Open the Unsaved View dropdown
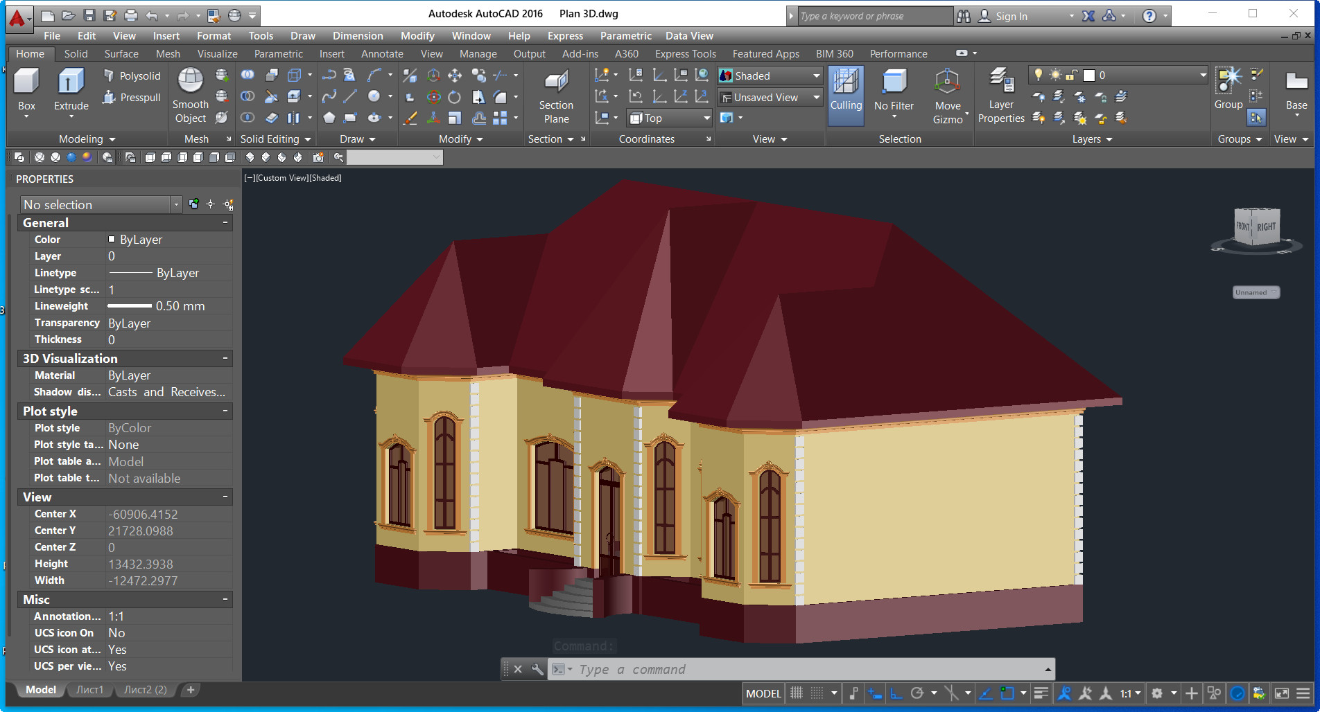The width and height of the screenshot is (1320, 712). coord(770,98)
